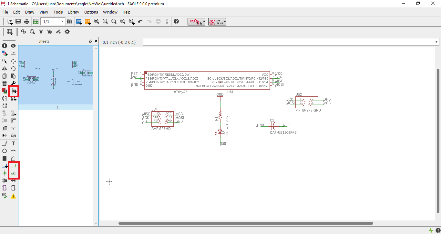Open the Errors warning list
Screen dimensions: 441x234
click(x=13, y=196)
